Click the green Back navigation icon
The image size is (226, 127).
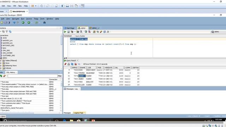pyautogui.click(x=23, y=23)
